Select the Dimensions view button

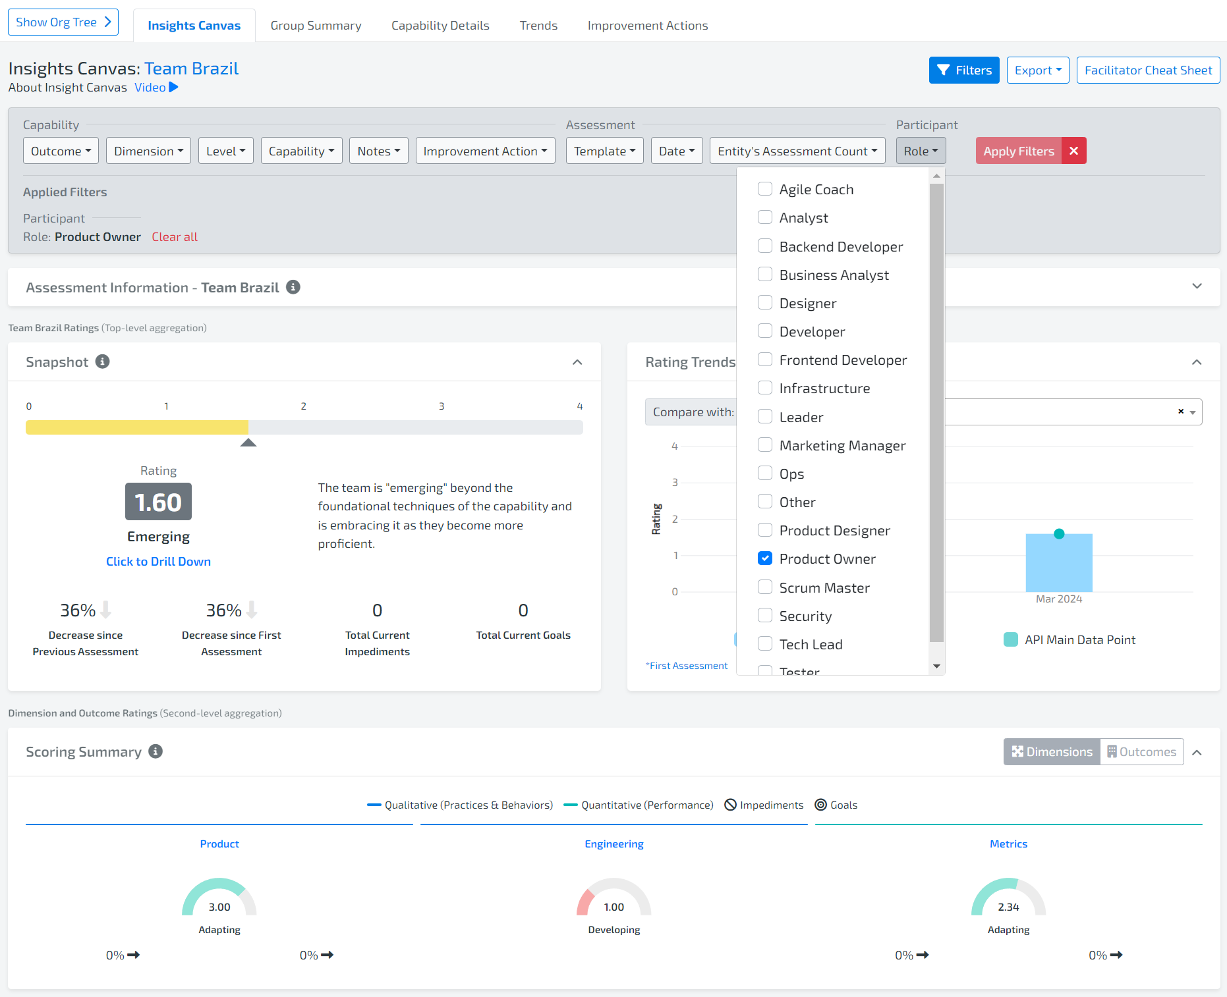(1052, 751)
